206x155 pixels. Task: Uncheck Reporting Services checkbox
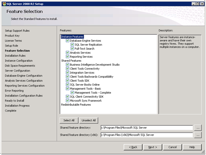pyautogui.click(x=67, y=56)
